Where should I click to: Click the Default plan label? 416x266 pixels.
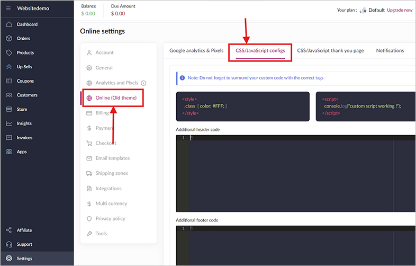click(376, 10)
